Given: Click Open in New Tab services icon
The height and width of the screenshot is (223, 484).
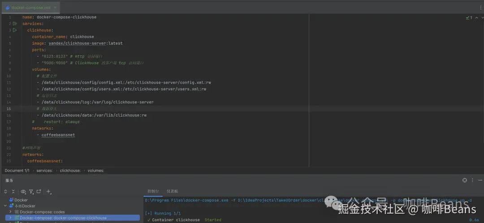Looking at the screenshot, I should pos(39,192).
